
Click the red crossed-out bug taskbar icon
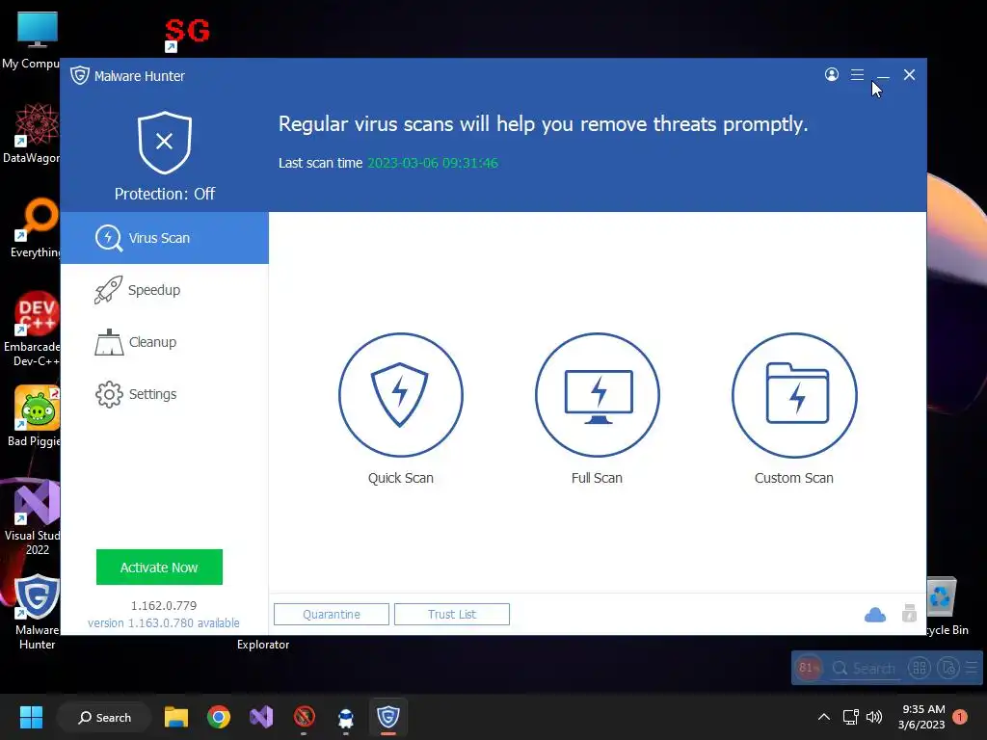304,717
